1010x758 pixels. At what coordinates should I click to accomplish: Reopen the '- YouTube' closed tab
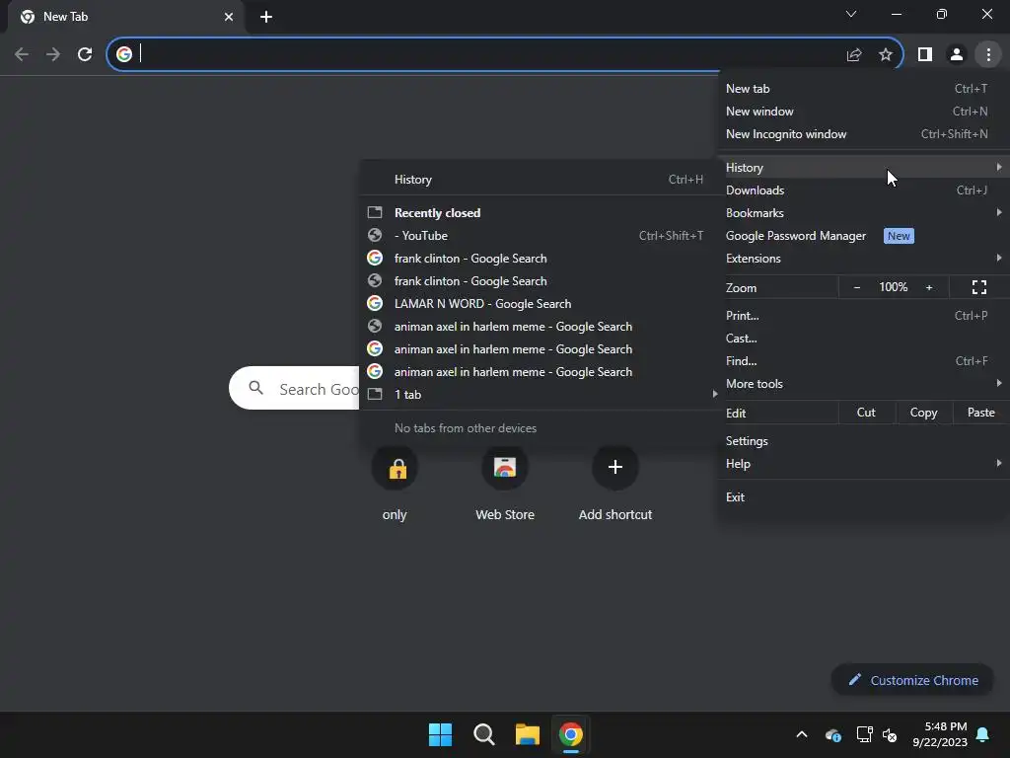540,236
